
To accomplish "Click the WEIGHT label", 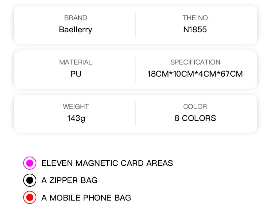I will (76, 106).
